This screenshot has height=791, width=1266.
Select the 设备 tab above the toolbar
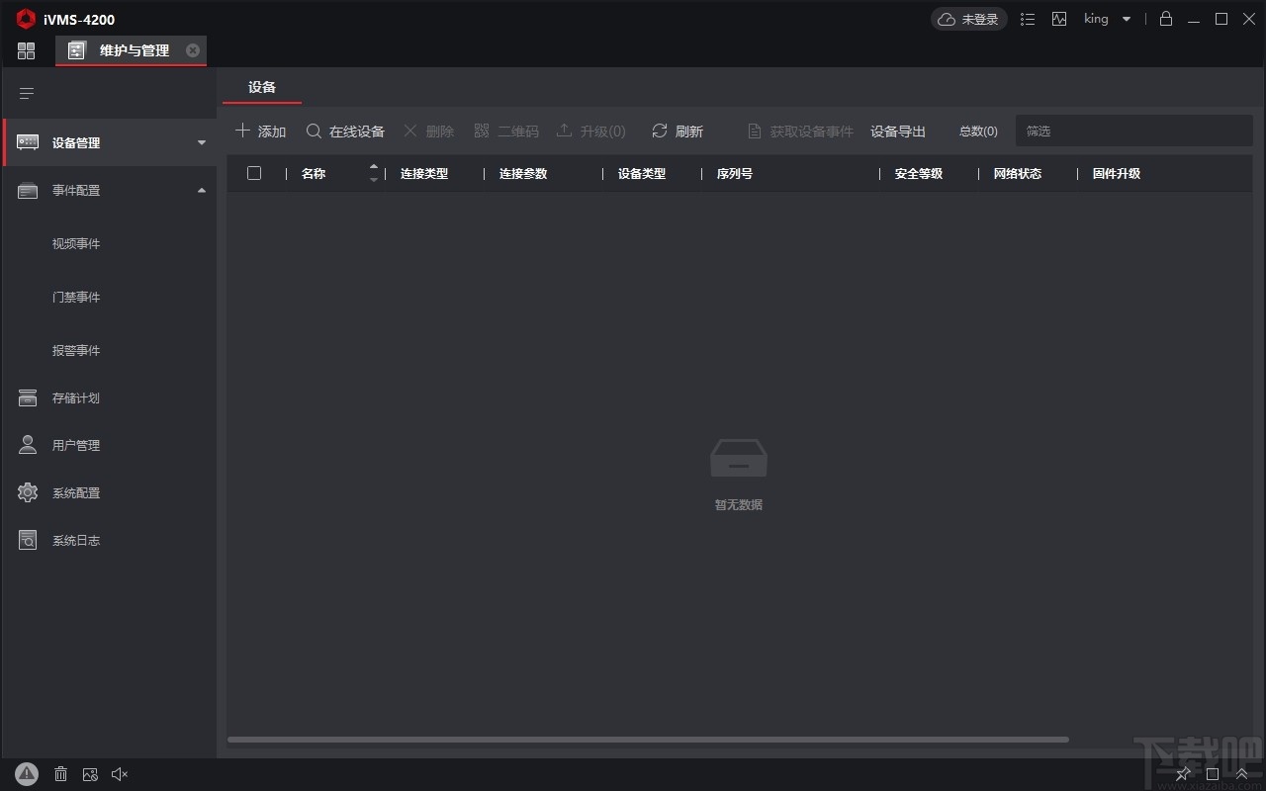tap(261, 86)
